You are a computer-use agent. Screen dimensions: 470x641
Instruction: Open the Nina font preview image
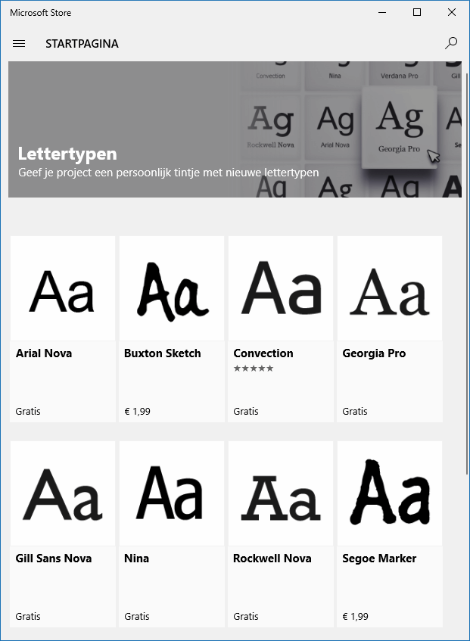pyautogui.click(x=172, y=493)
